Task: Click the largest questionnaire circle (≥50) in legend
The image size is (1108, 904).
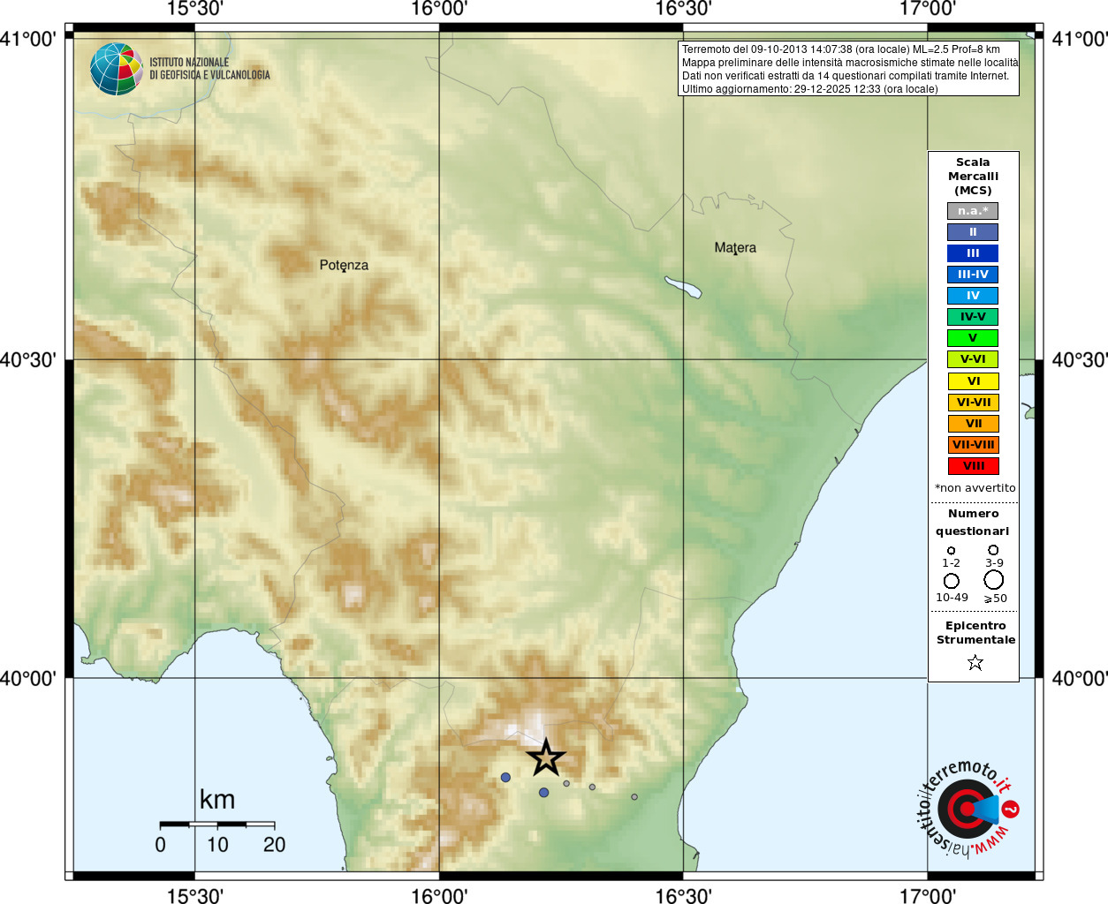Action: coord(993,580)
